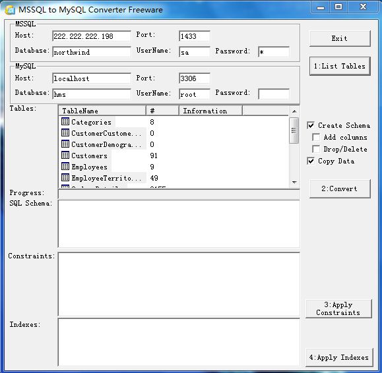Enable the Drop/Delete checkbox
This screenshot has height=373, width=382.
[316, 149]
